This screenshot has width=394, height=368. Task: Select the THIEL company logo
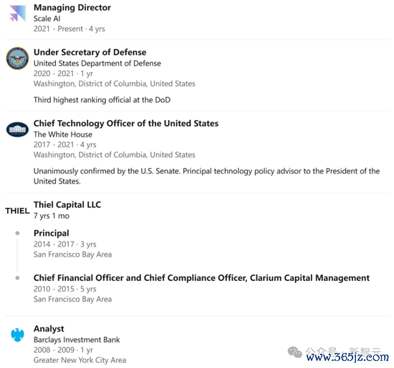pos(17,211)
